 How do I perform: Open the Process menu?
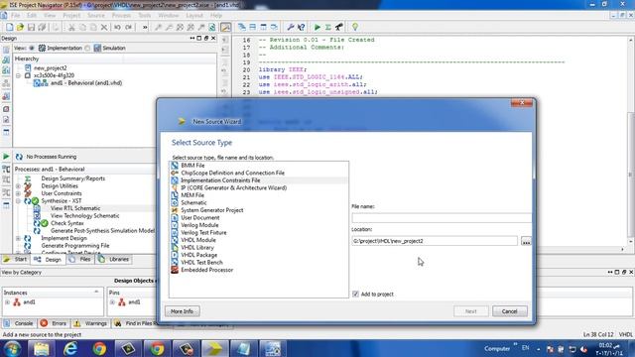tap(121, 16)
